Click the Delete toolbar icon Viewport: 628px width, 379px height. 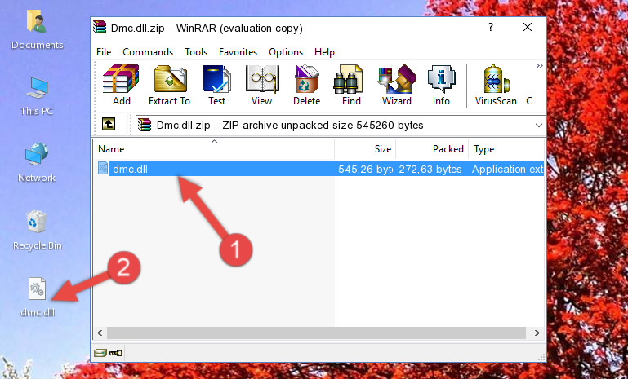click(x=307, y=85)
